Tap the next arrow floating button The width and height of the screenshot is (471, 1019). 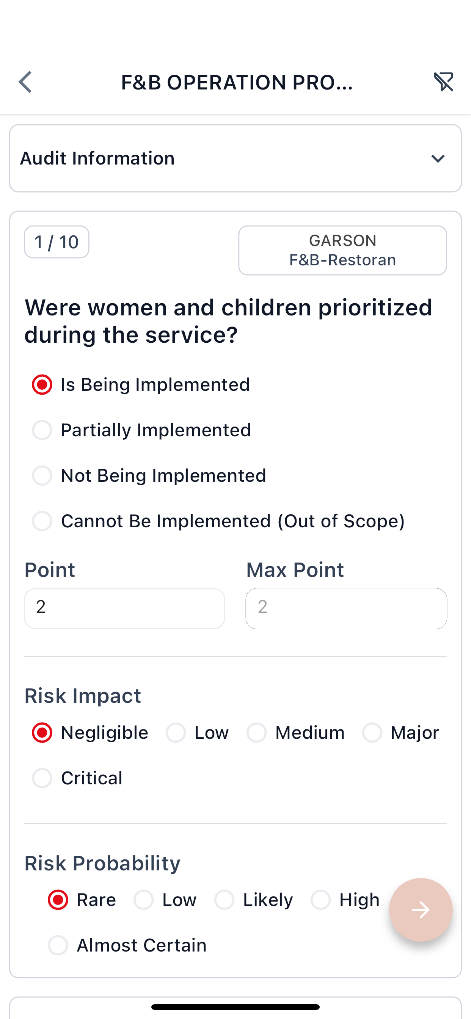coord(420,910)
